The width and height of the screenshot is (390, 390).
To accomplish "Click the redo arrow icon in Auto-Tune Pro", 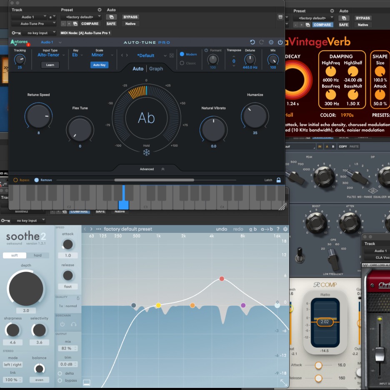I will 261,42.
